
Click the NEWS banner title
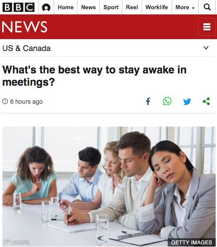[x=25, y=27]
